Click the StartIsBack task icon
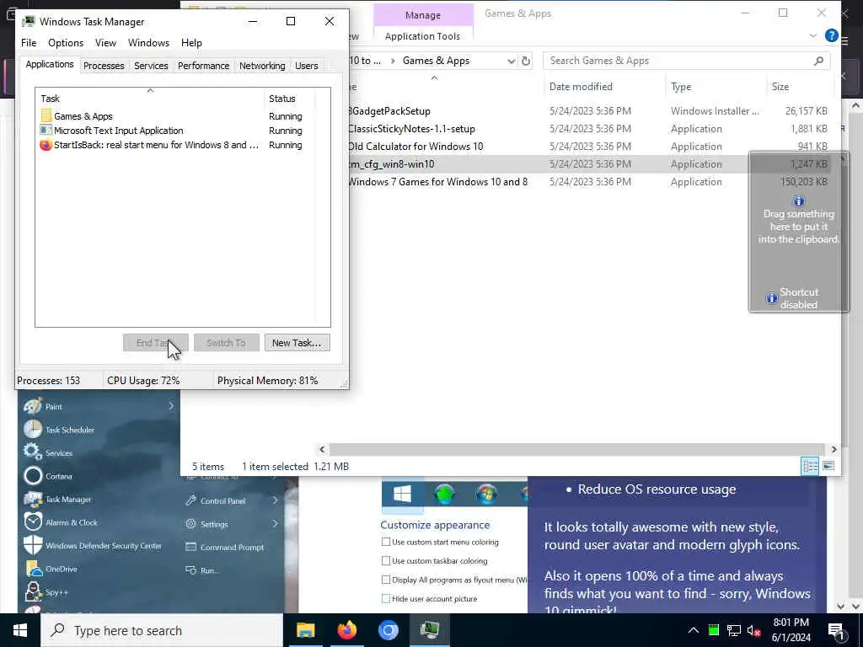Image resolution: width=863 pixels, height=647 pixels. pos(46,145)
